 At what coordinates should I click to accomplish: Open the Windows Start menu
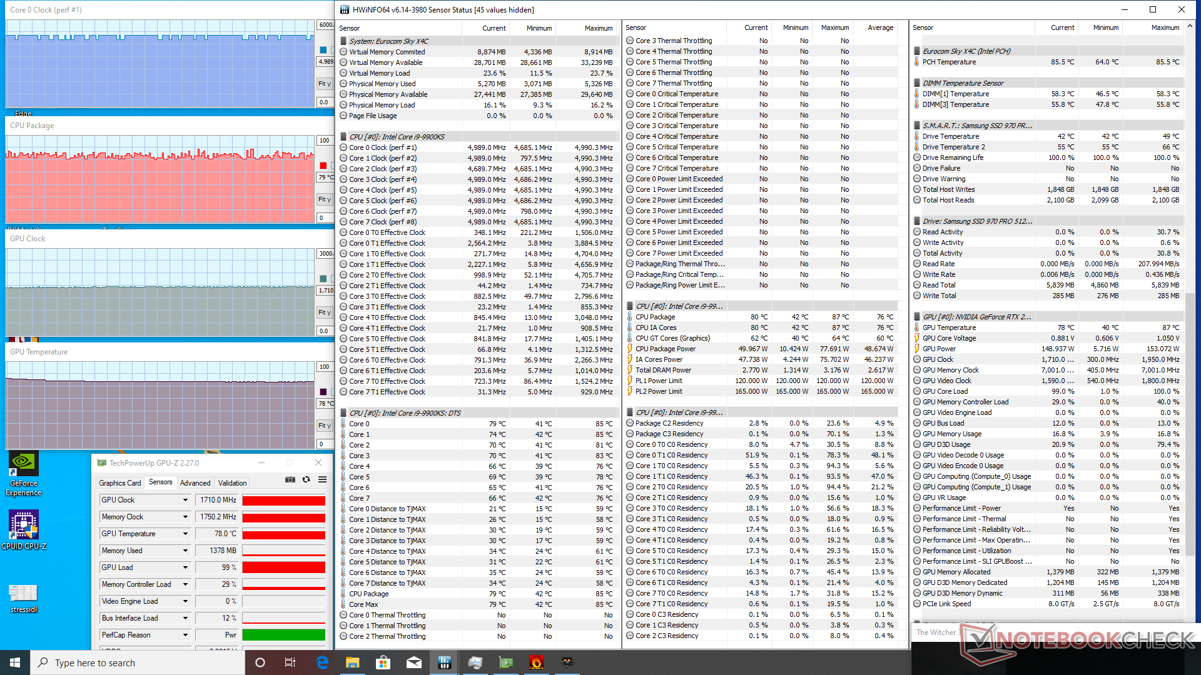point(15,662)
